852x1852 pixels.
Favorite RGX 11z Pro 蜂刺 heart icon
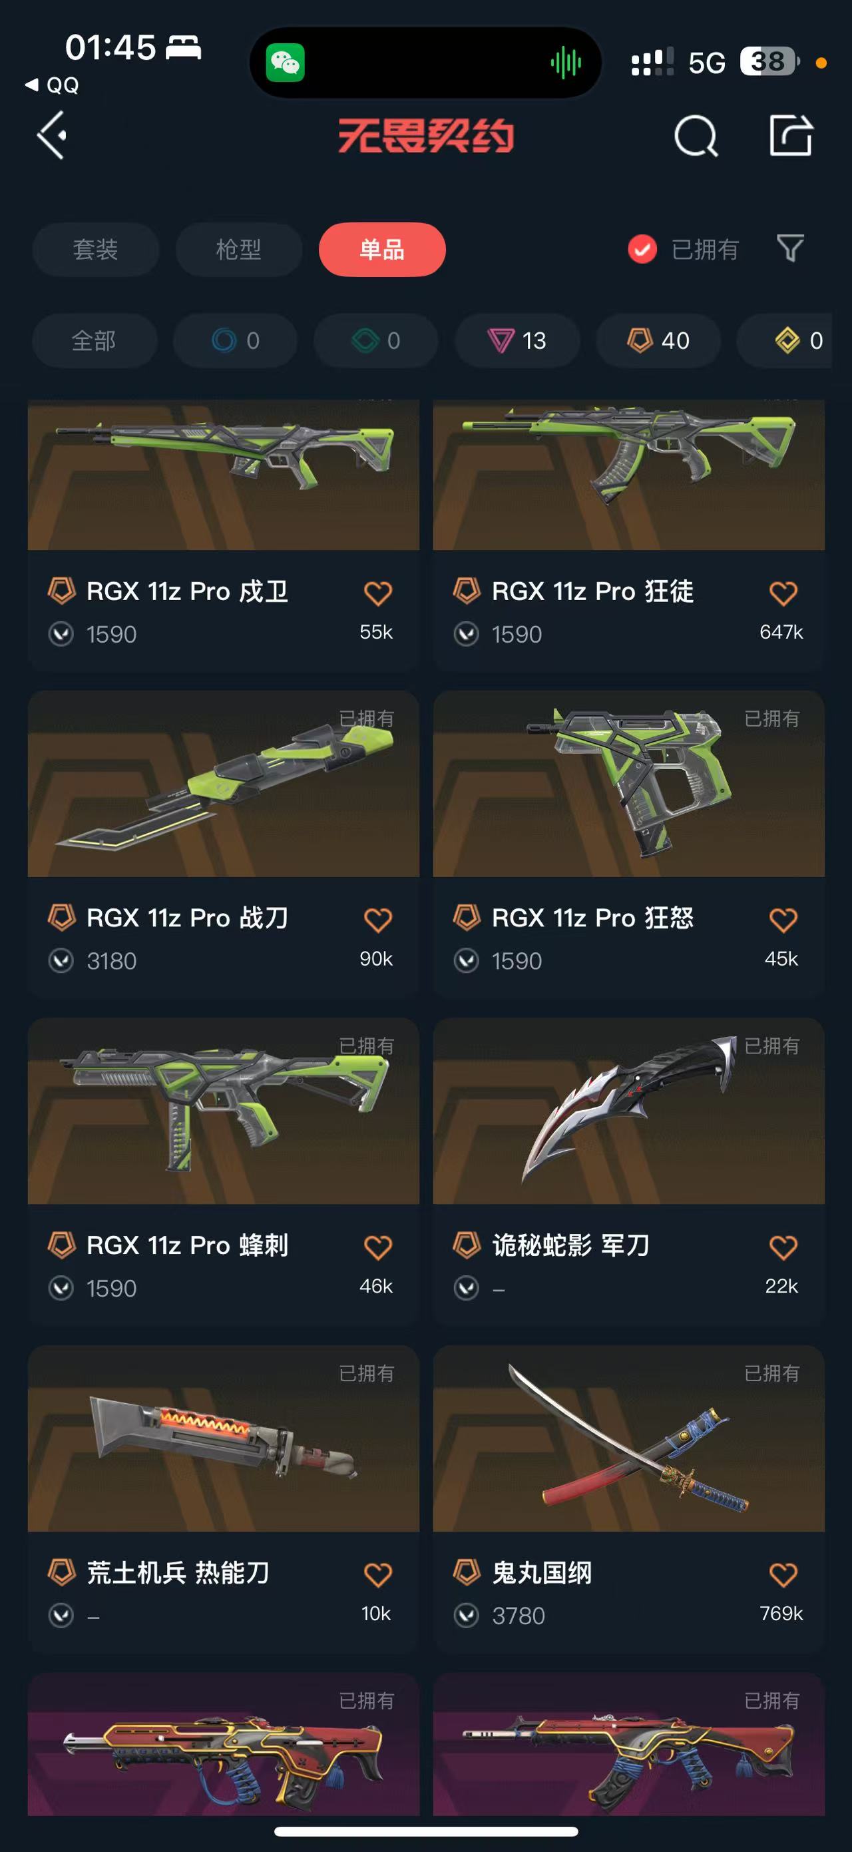click(x=378, y=1247)
